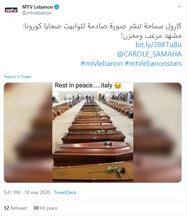Click the Arabic tweet text body
This screenshot has width=187, height=216.
point(102,31)
